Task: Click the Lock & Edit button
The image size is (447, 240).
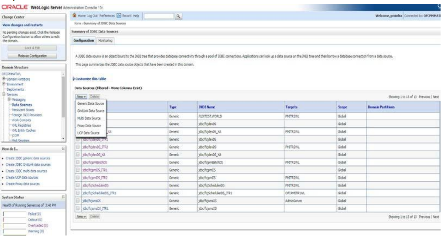Action: 32,48
